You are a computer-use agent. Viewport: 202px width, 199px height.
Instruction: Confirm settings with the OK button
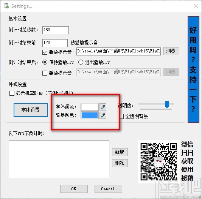[74, 189]
